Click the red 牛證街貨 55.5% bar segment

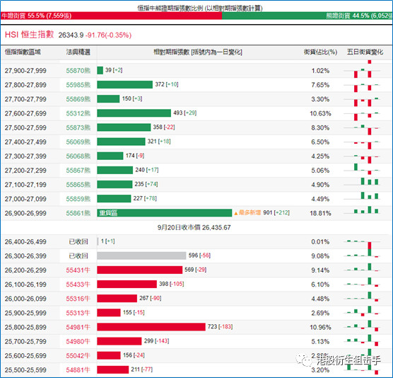click(111, 16)
